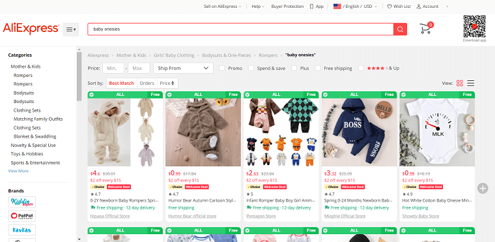Click the Wish List heart icon
This screenshot has height=242, width=495.
pyautogui.click(x=389, y=7)
